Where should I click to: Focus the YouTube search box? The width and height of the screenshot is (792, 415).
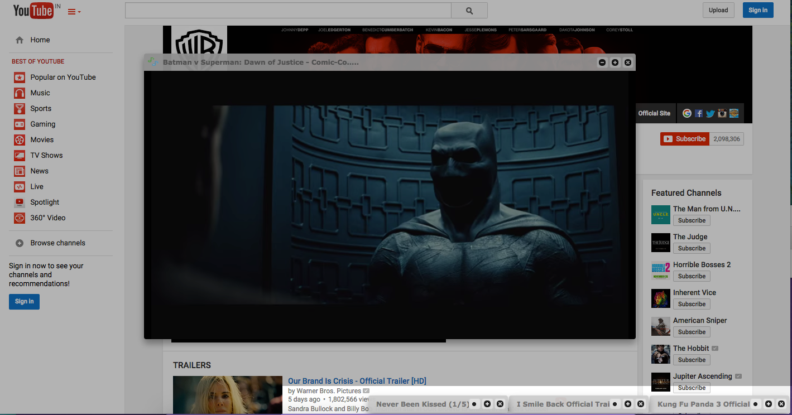coord(288,10)
